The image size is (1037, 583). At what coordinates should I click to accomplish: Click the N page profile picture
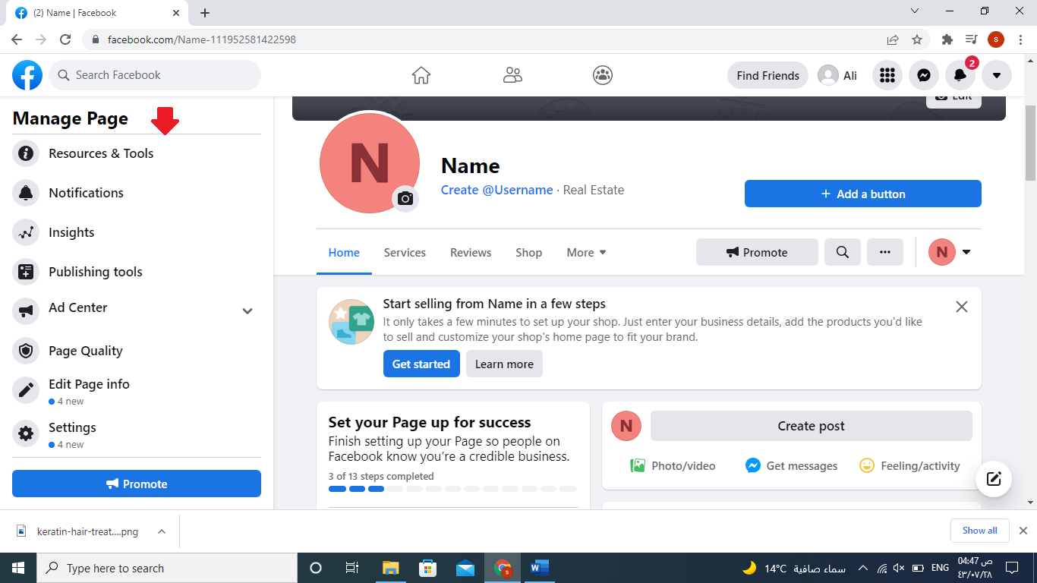coord(370,162)
